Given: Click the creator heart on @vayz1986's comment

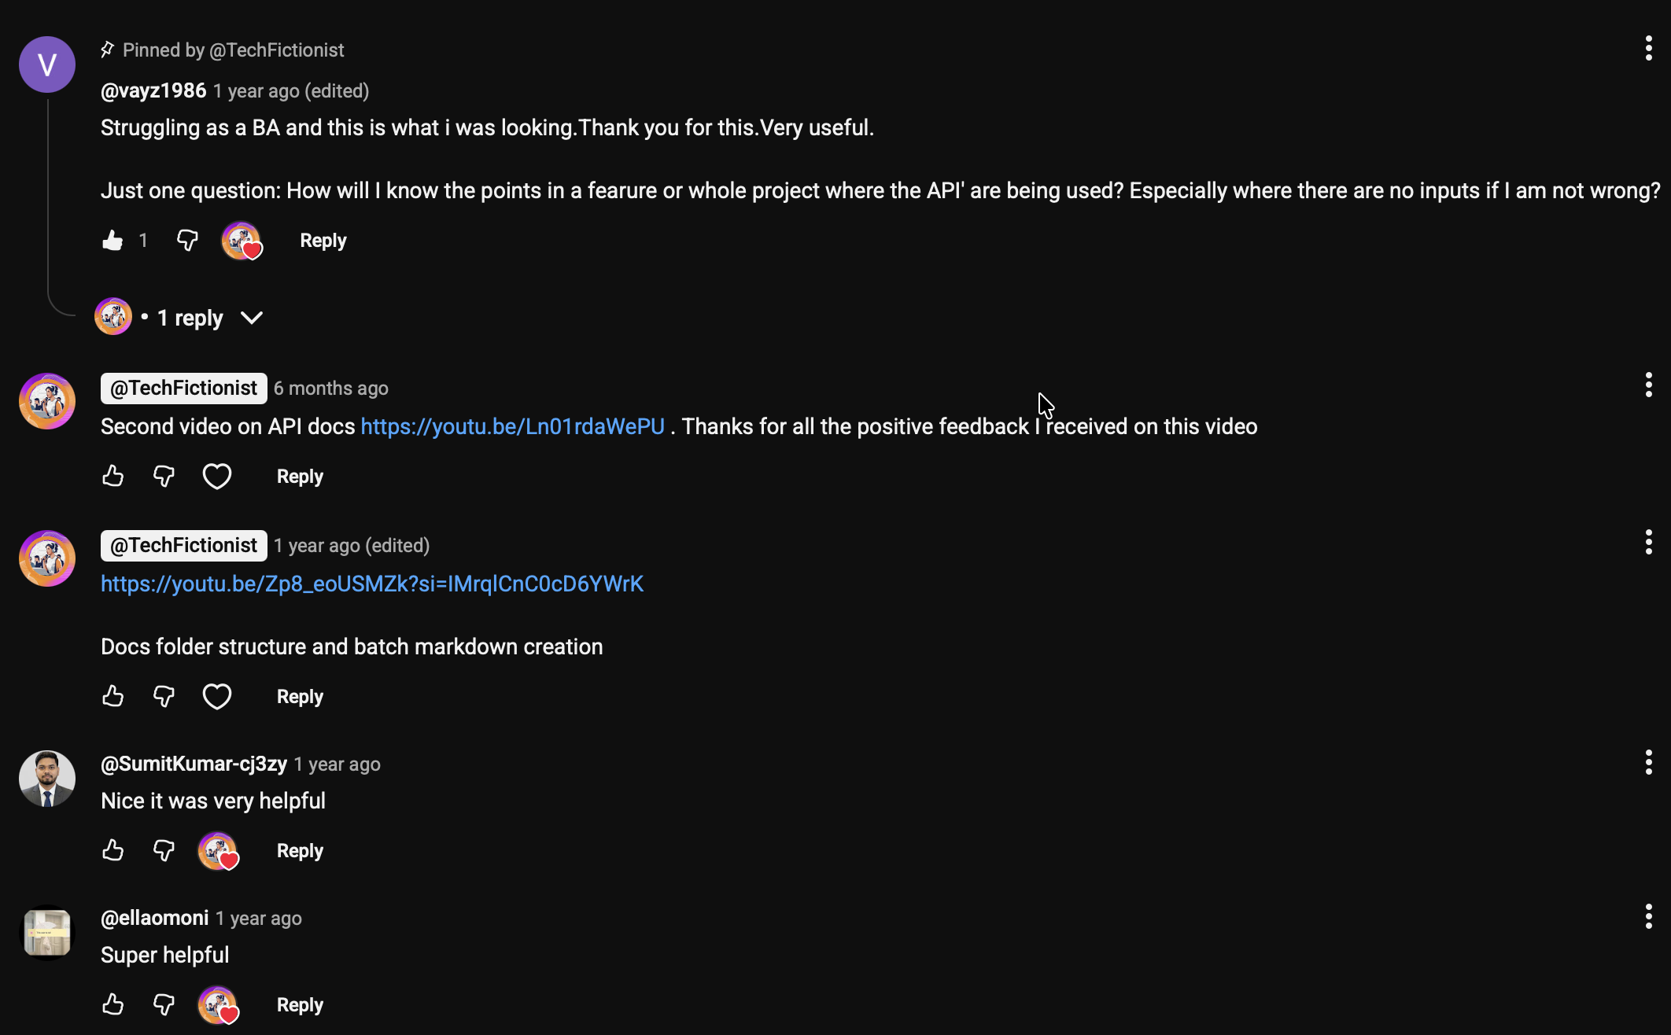Looking at the screenshot, I should [242, 241].
